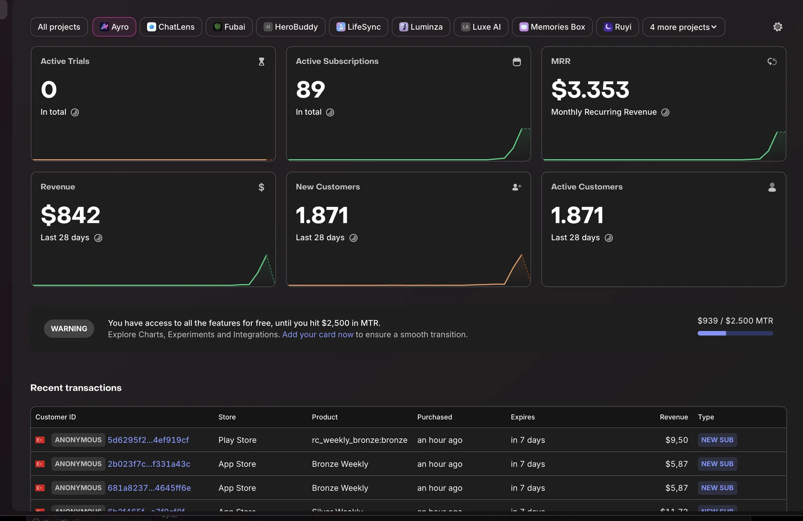
Task: Click info icon beside Monthly Recurring Revenue
Action: pos(665,112)
